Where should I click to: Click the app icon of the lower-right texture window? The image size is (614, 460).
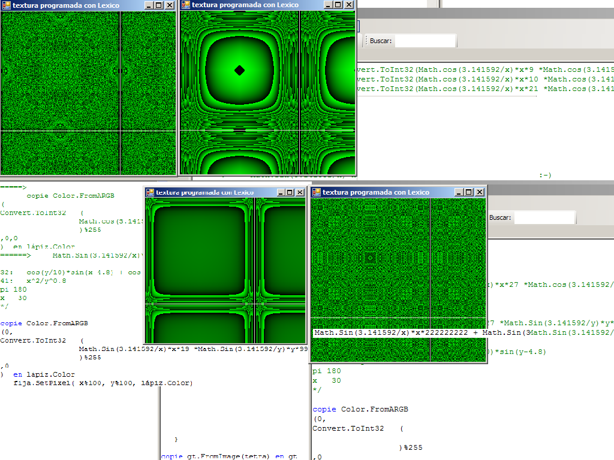tap(316, 192)
